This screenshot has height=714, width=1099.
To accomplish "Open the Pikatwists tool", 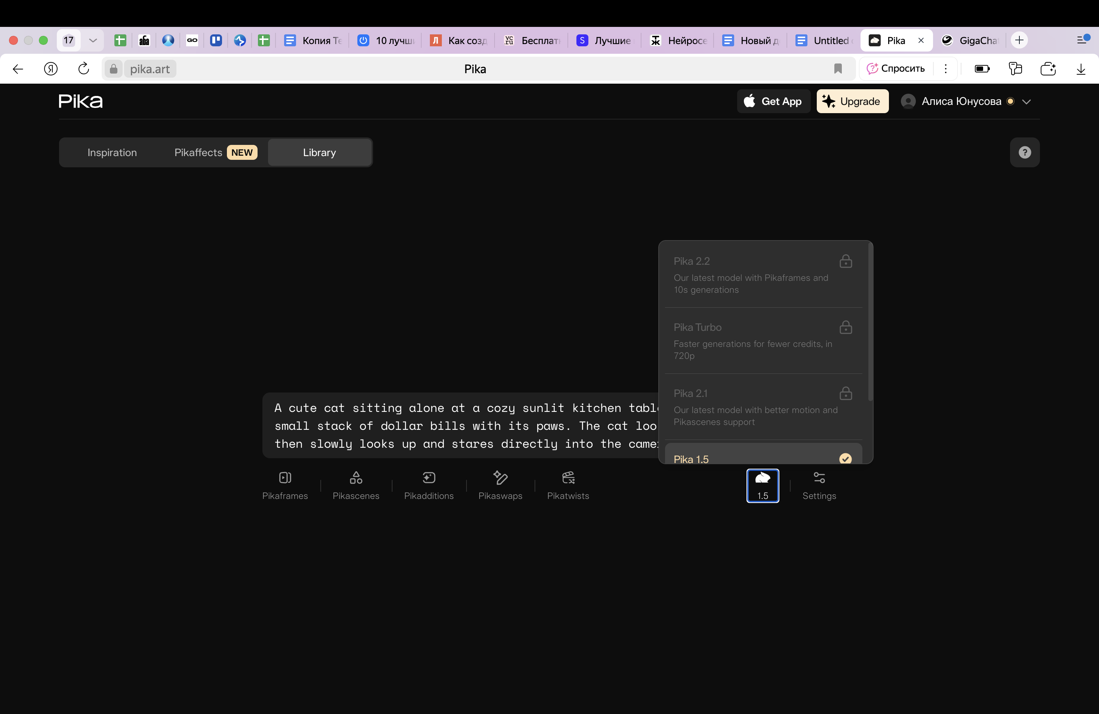I will tap(568, 485).
